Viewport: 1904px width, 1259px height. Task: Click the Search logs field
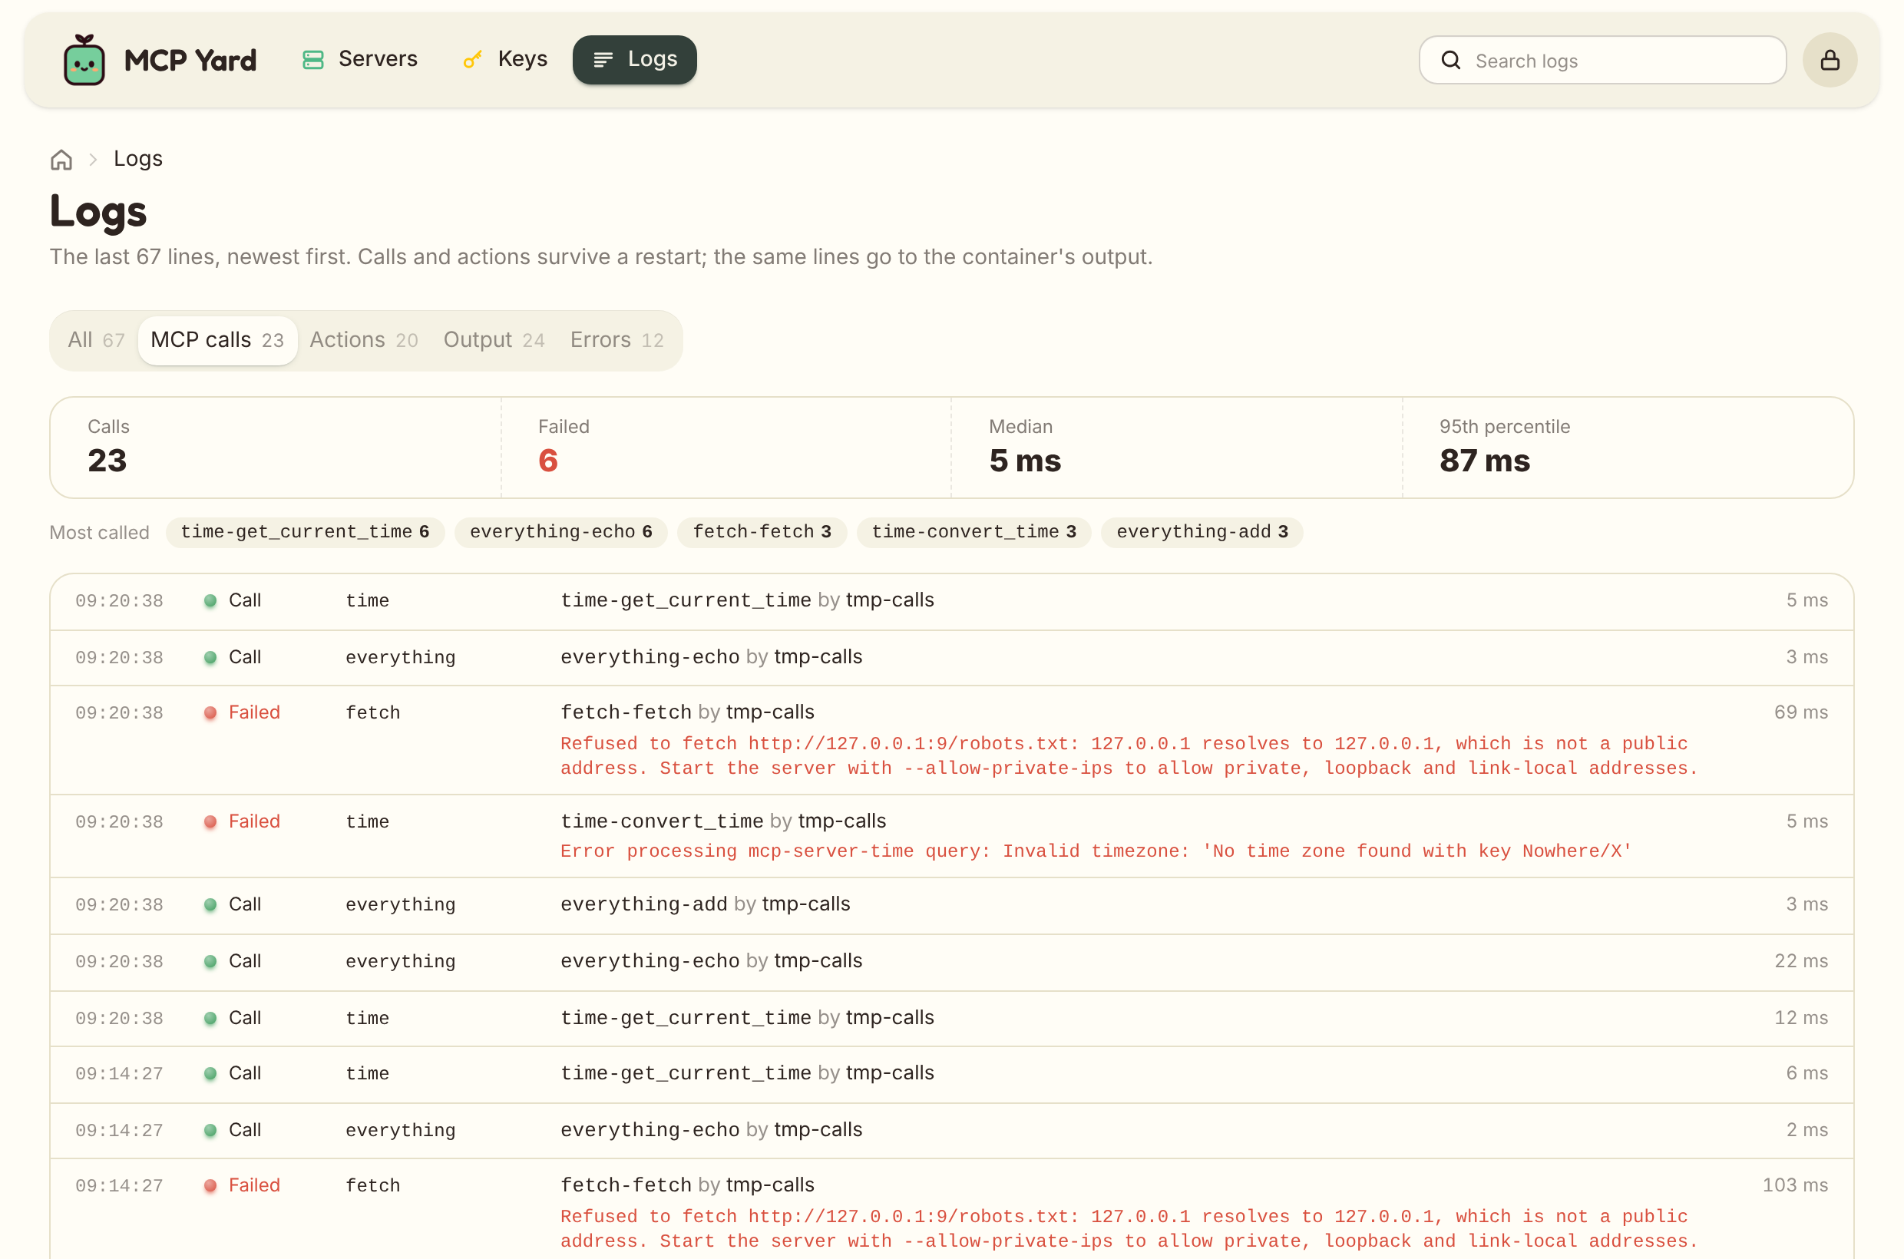pos(1602,60)
